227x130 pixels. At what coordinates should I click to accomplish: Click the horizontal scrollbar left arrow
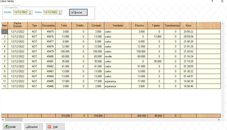(3, 120)
